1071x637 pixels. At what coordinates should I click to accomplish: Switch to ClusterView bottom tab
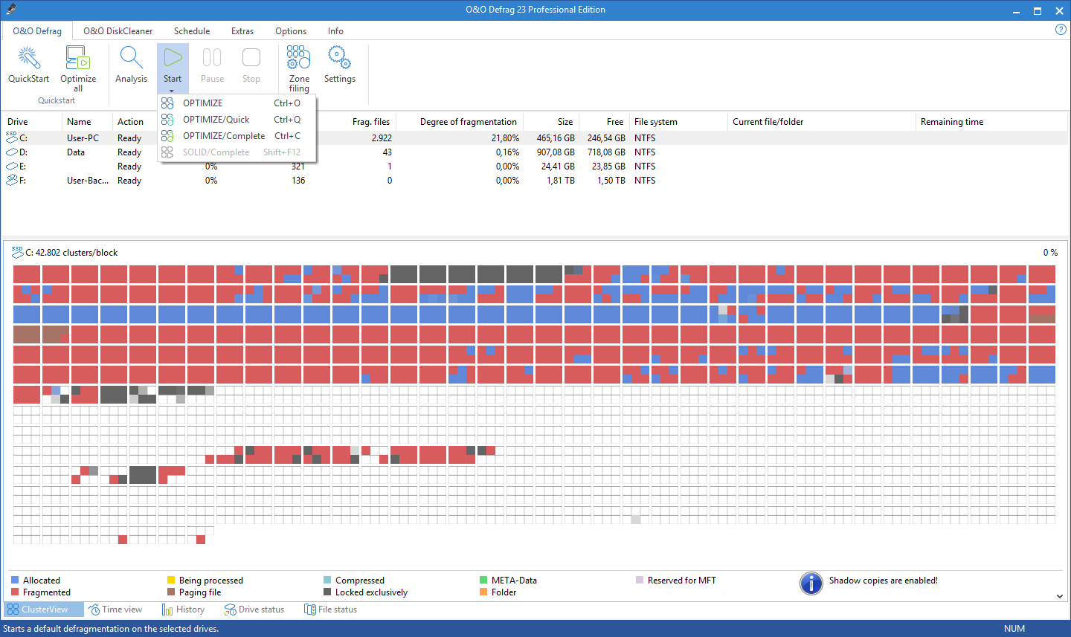pyautogui.click(x=44, y=609)
